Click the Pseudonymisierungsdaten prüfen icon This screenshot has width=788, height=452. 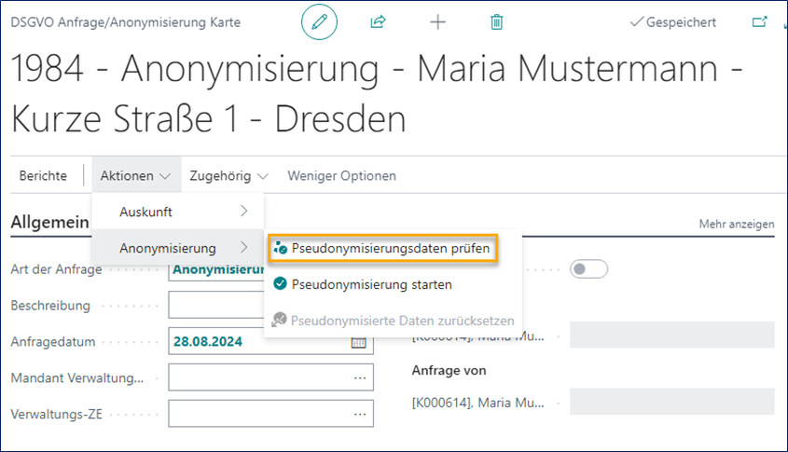click(x=280, y=248)
